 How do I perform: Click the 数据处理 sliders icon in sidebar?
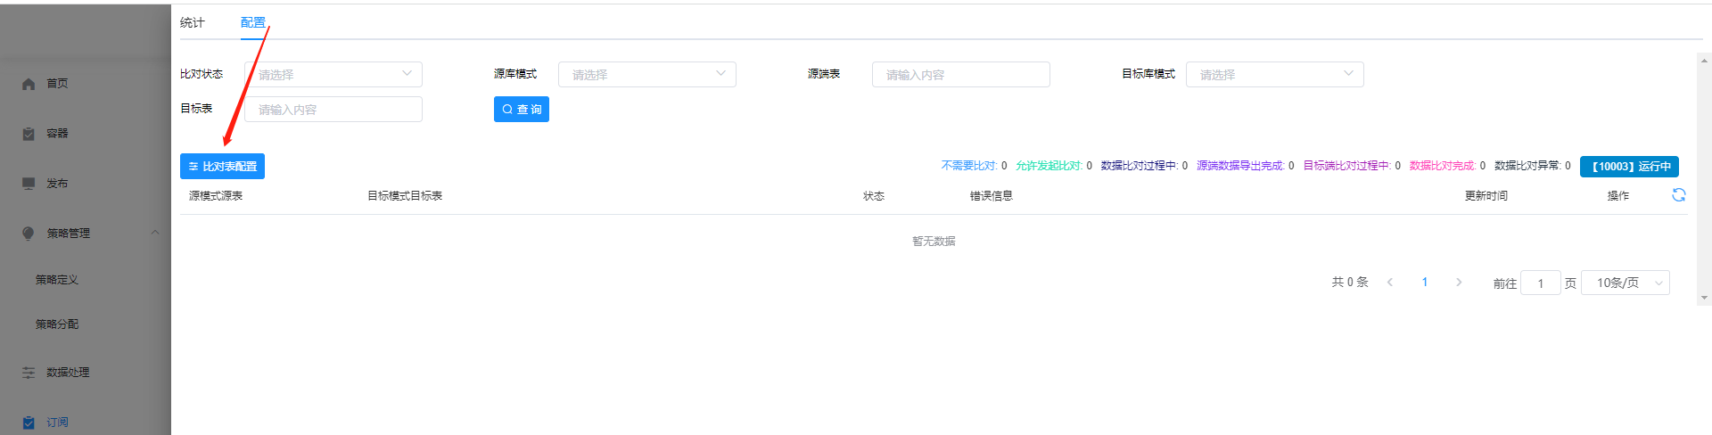(29, 373)
